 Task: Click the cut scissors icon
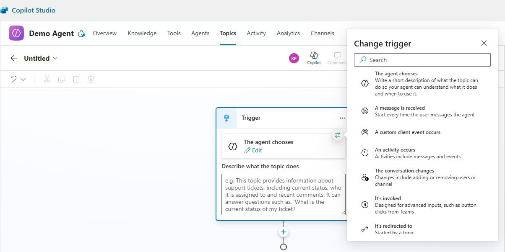tap(47, 79)
